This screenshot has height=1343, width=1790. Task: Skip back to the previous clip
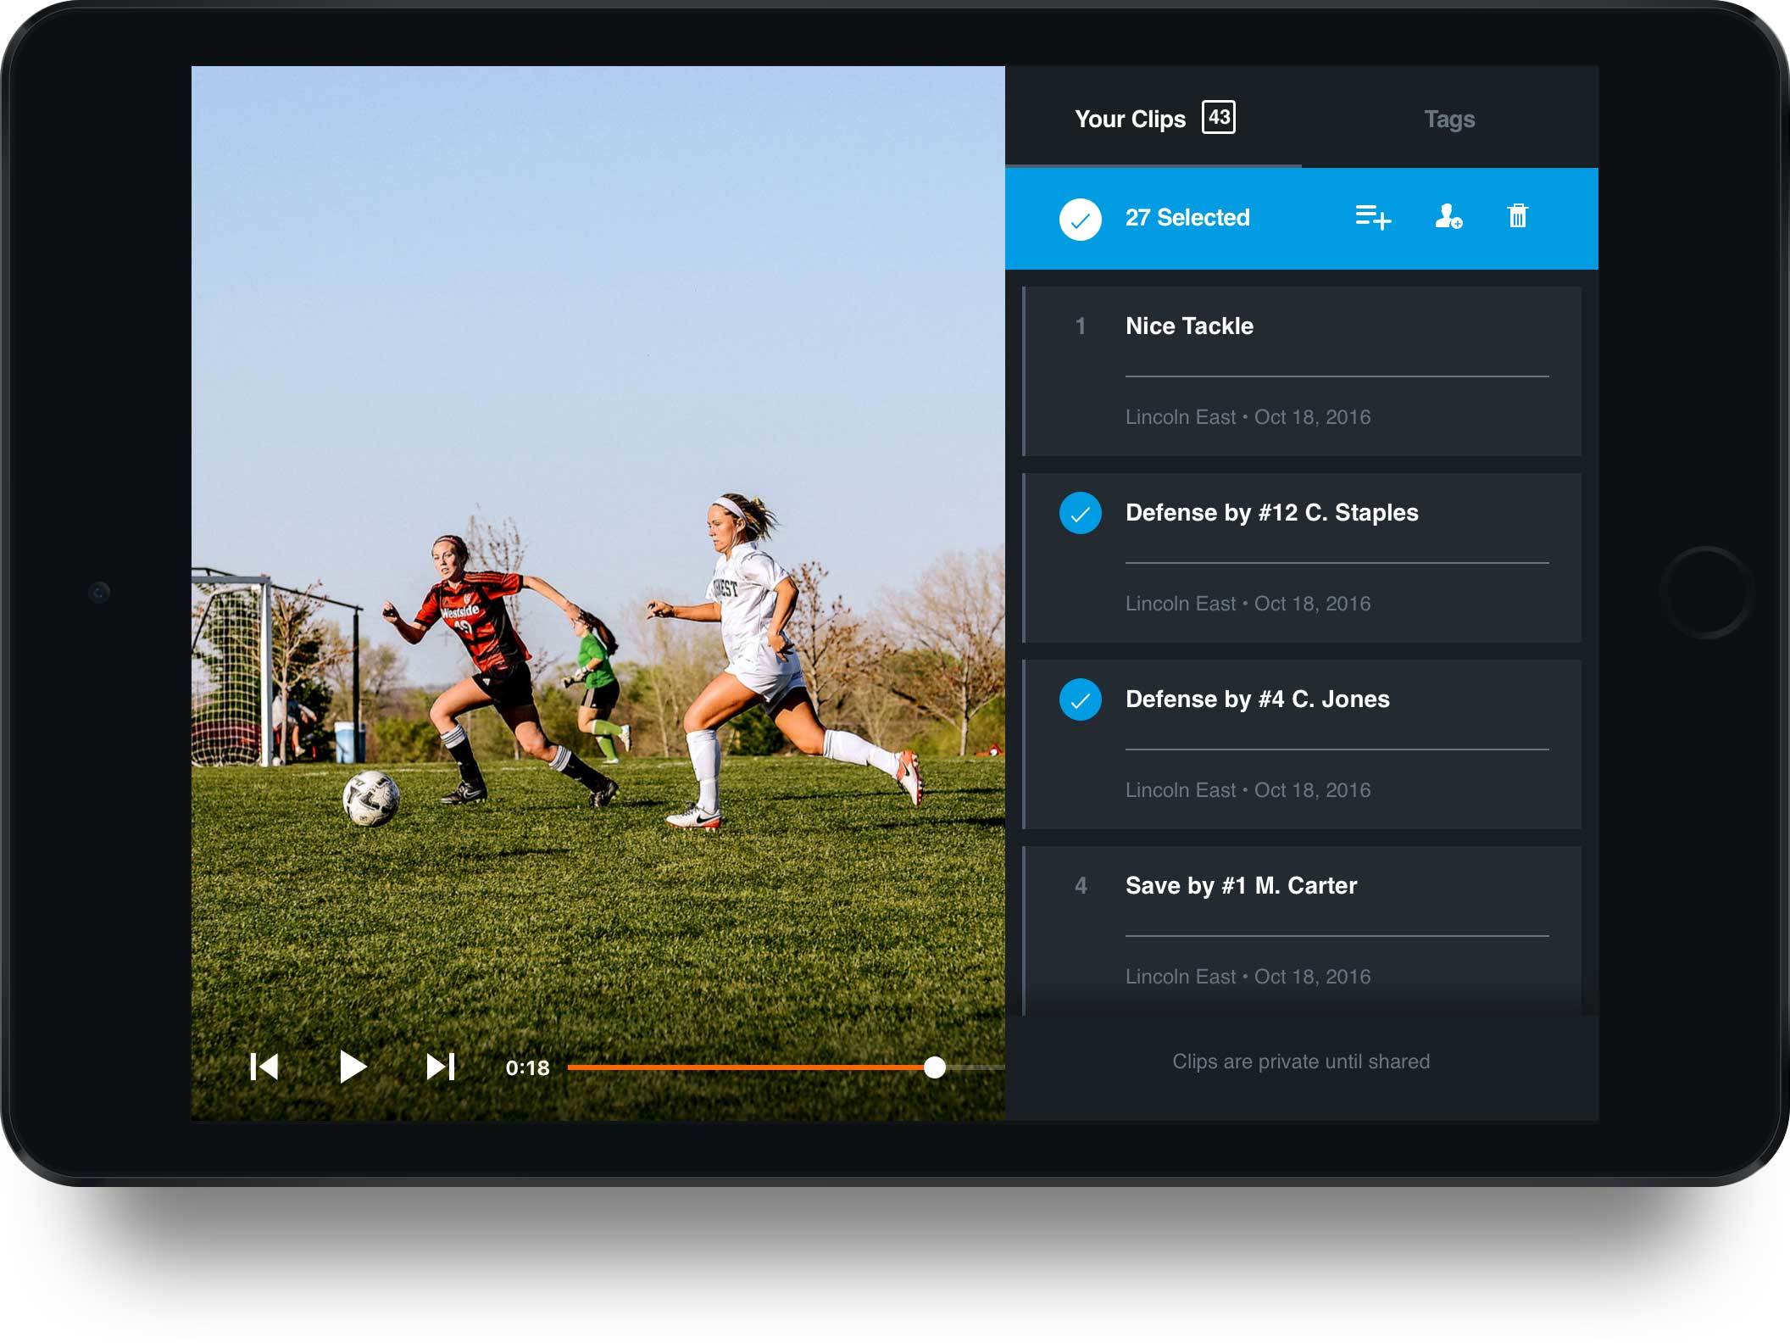tap(265, 1067)
